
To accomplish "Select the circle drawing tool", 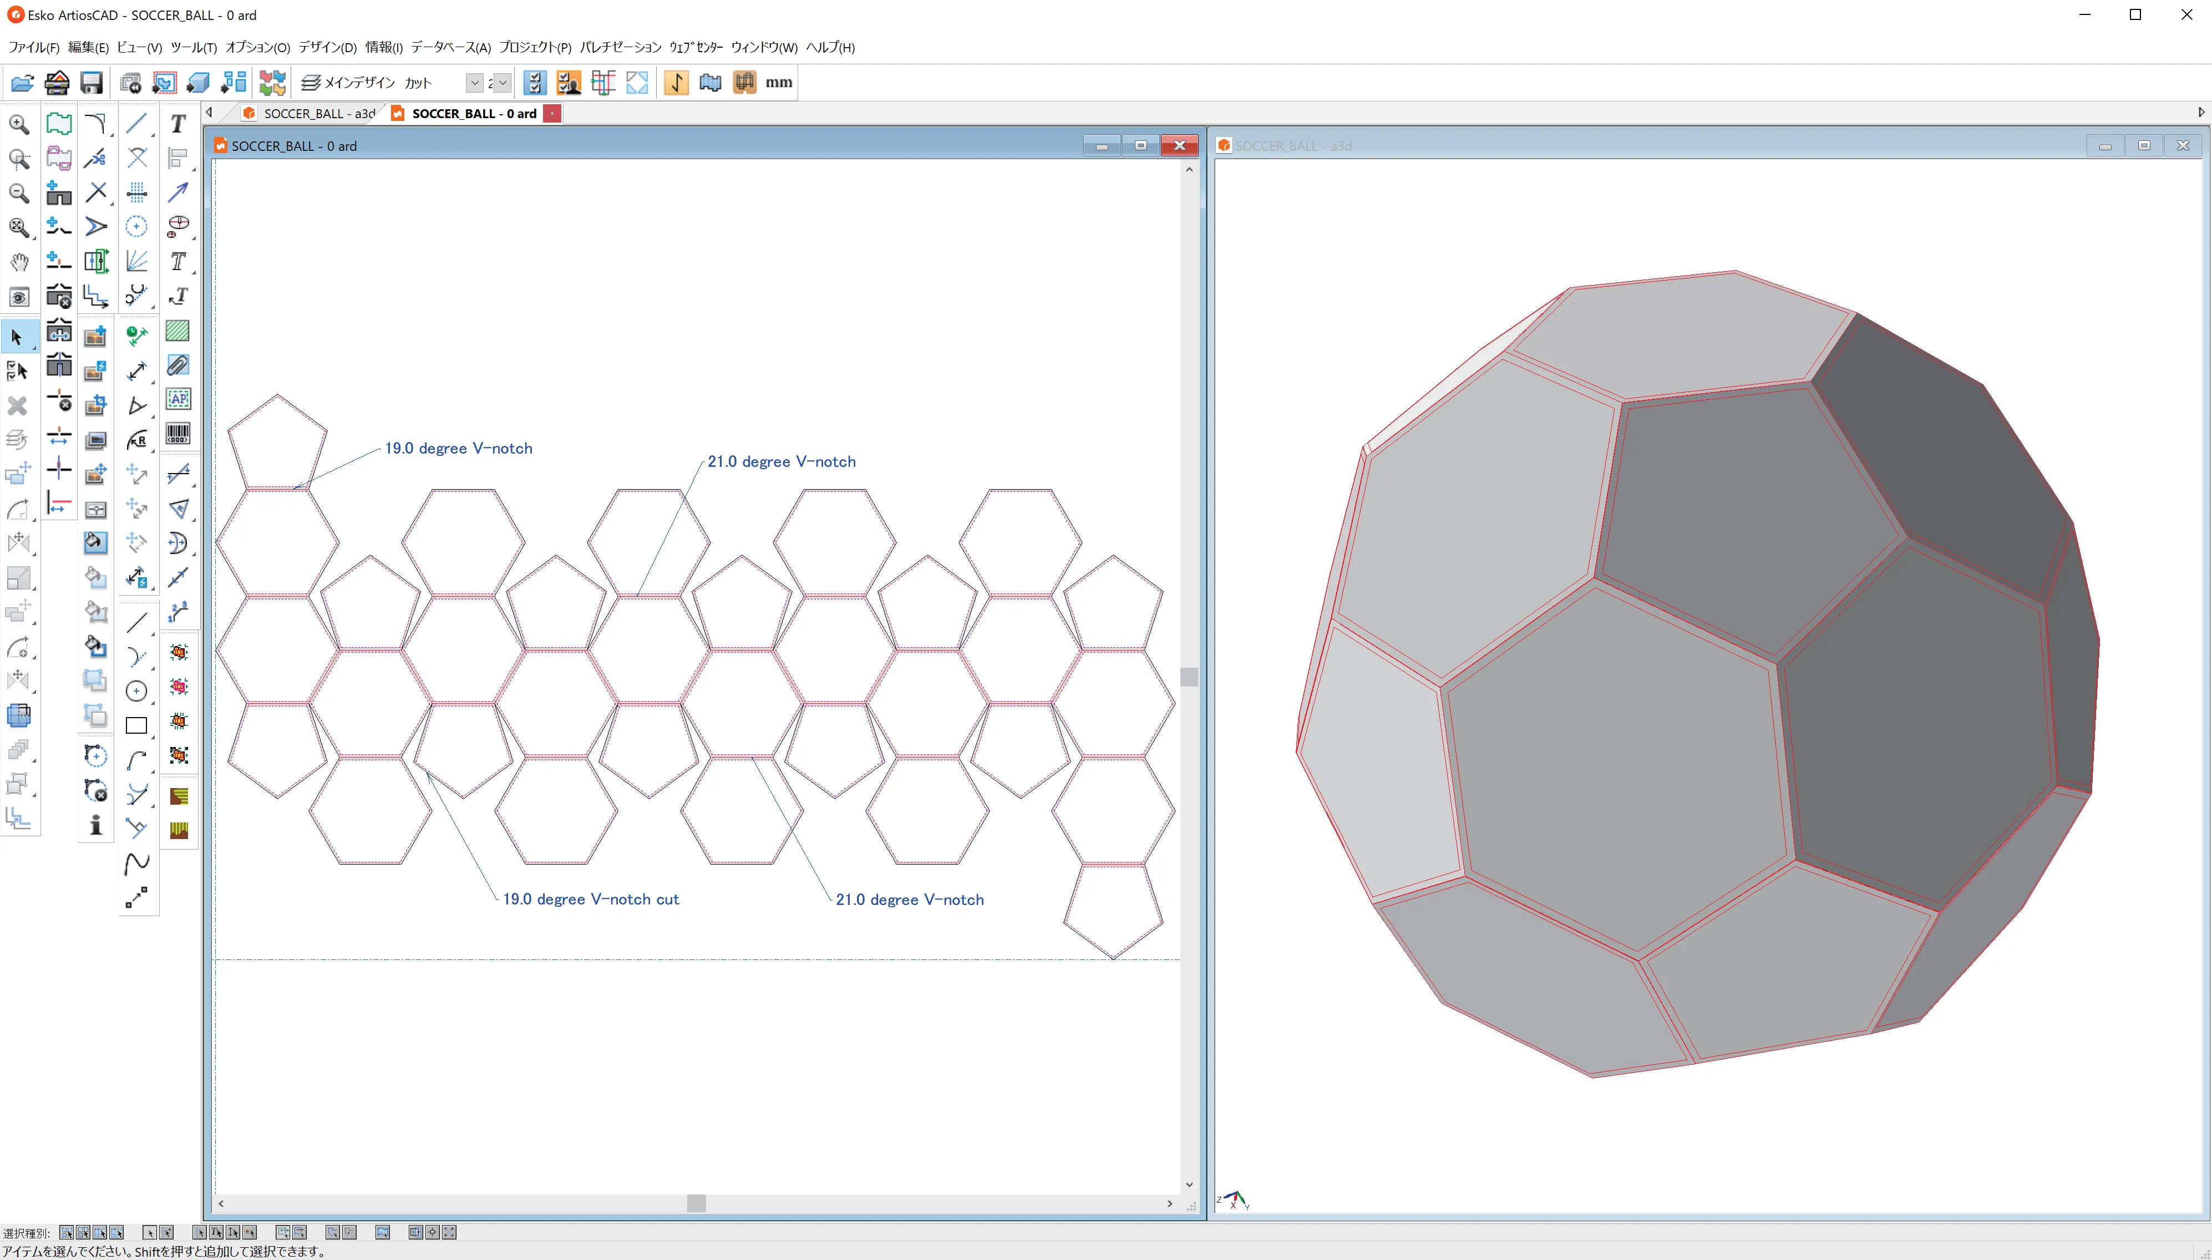I will [136, 690].
